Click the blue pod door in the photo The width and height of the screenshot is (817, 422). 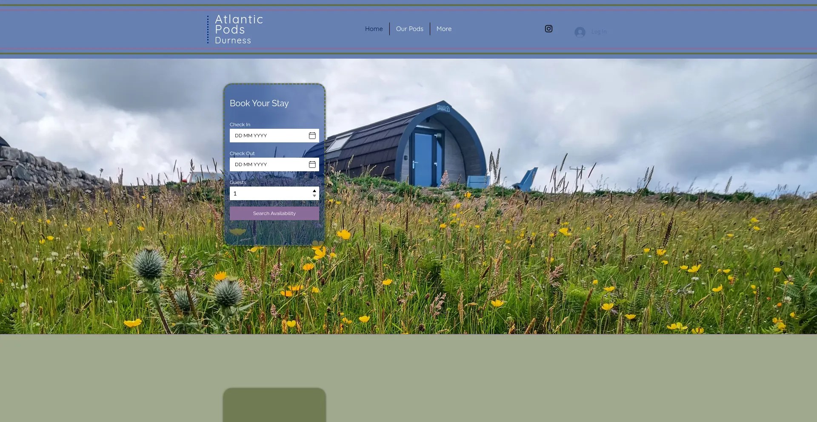[x=423, y=159]
